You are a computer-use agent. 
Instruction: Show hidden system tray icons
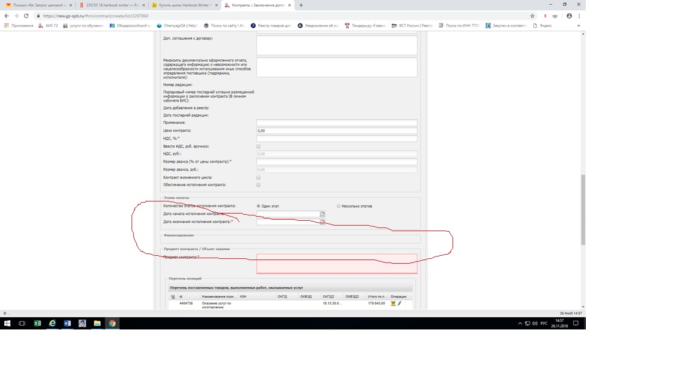[x=520, y=323]
